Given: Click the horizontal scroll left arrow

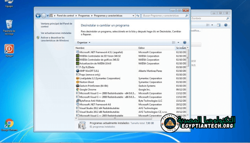Looking at the screenshot, I should 76,118.
